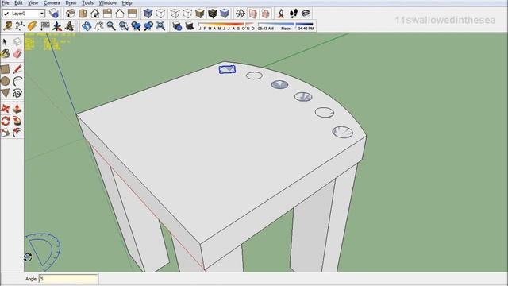Click the Make Component tool
This screenshot has width=508, height=286.
[x=17, y=41]
